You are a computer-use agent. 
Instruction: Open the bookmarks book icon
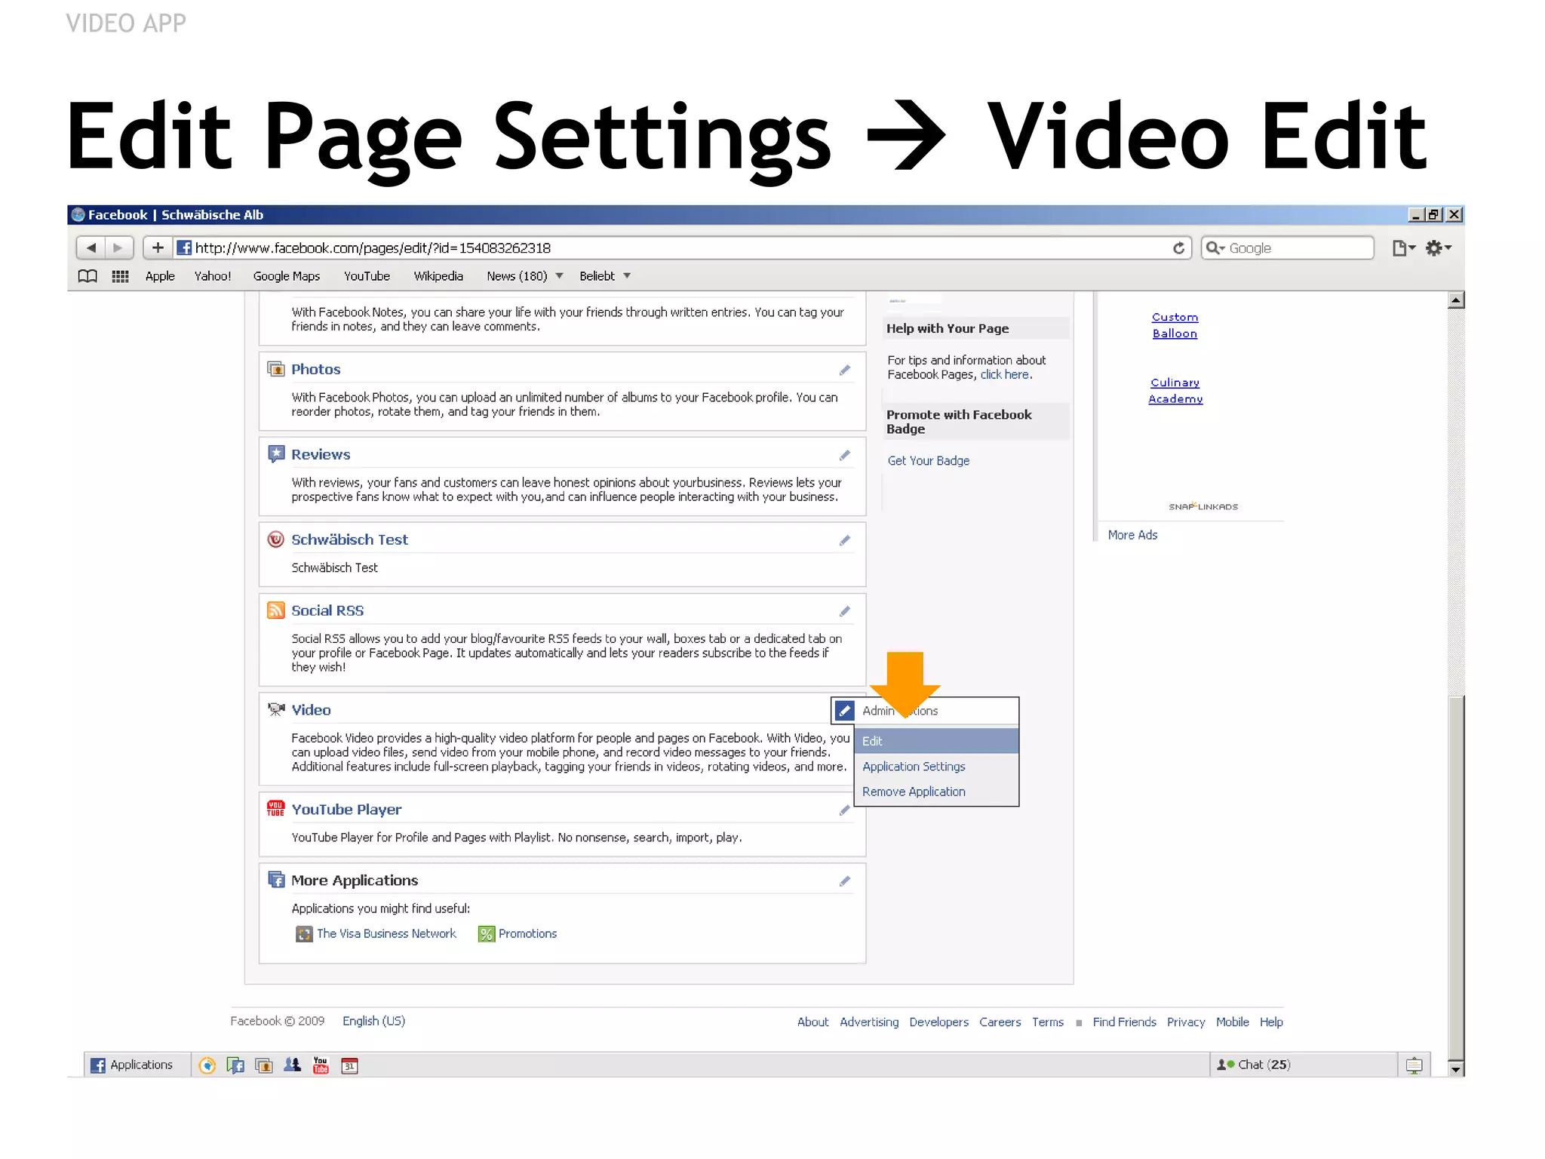(88, 276)
